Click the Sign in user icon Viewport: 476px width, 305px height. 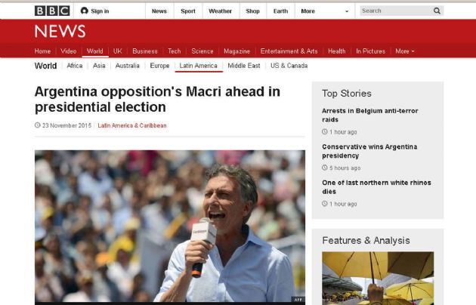coord(85,11)
